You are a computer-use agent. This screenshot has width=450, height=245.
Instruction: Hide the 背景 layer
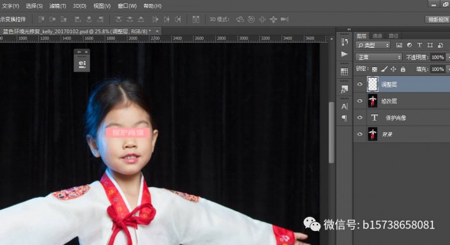click(359, 134)
